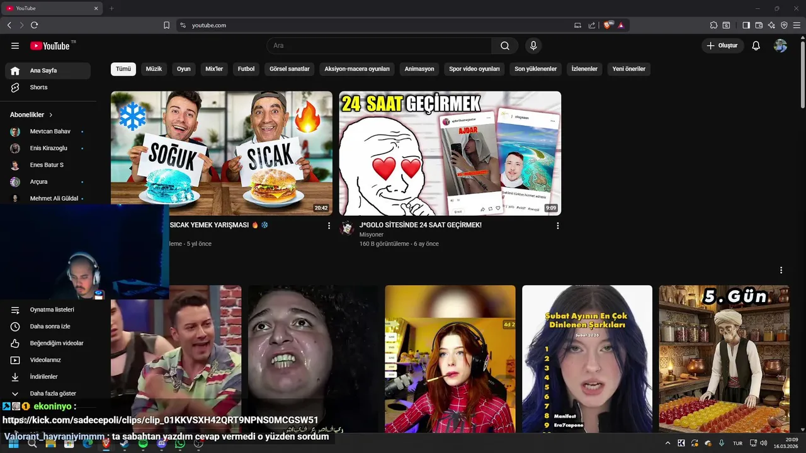Screen dimensions: 806x453
Task: Open the browser extensions puzzle icon
Action: click(713, 25)
